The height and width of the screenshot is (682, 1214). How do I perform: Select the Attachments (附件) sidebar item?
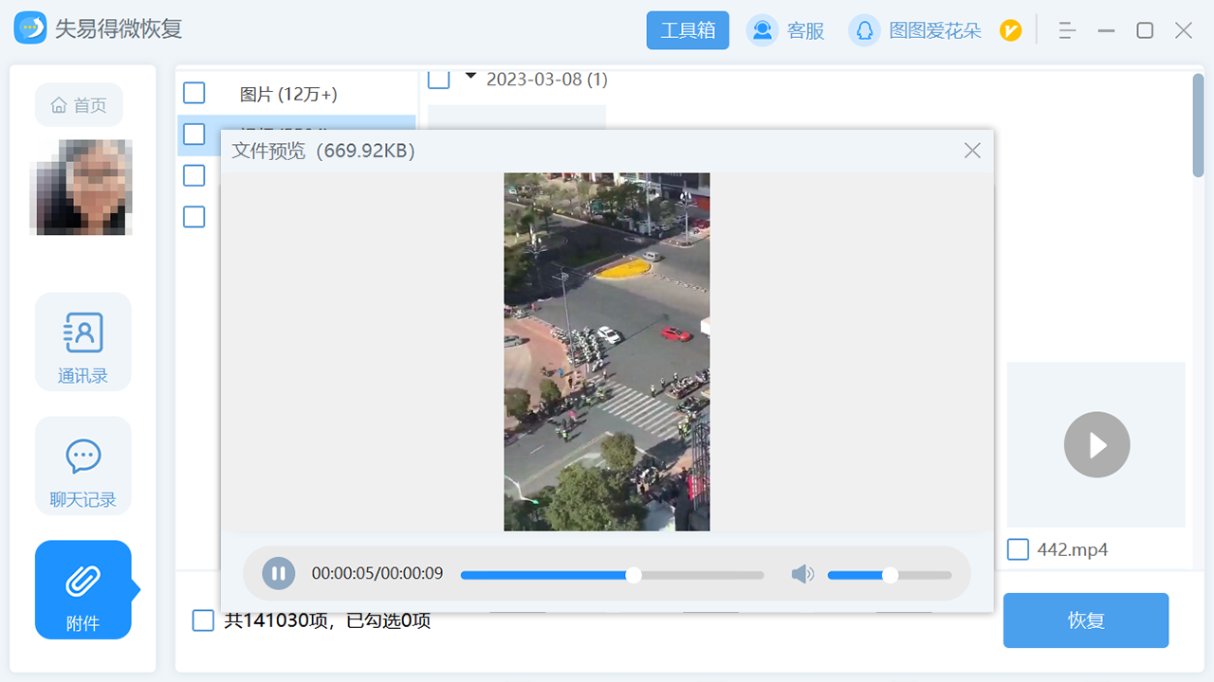coord(83,590)
